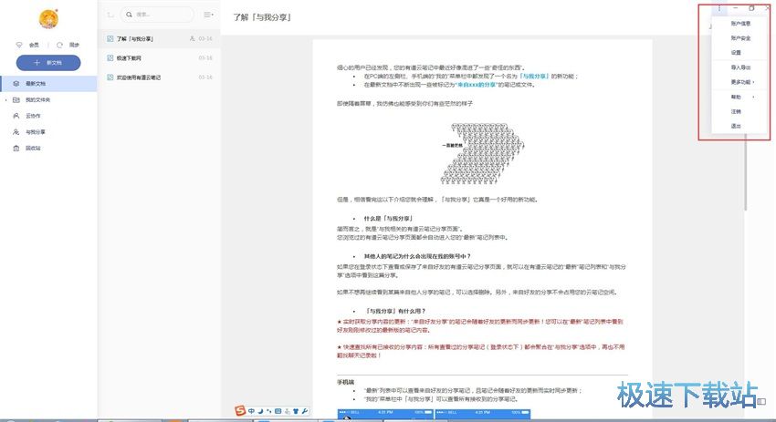Click the note icon of 极速下载网

pyautogui.click(x=110, y=57)
